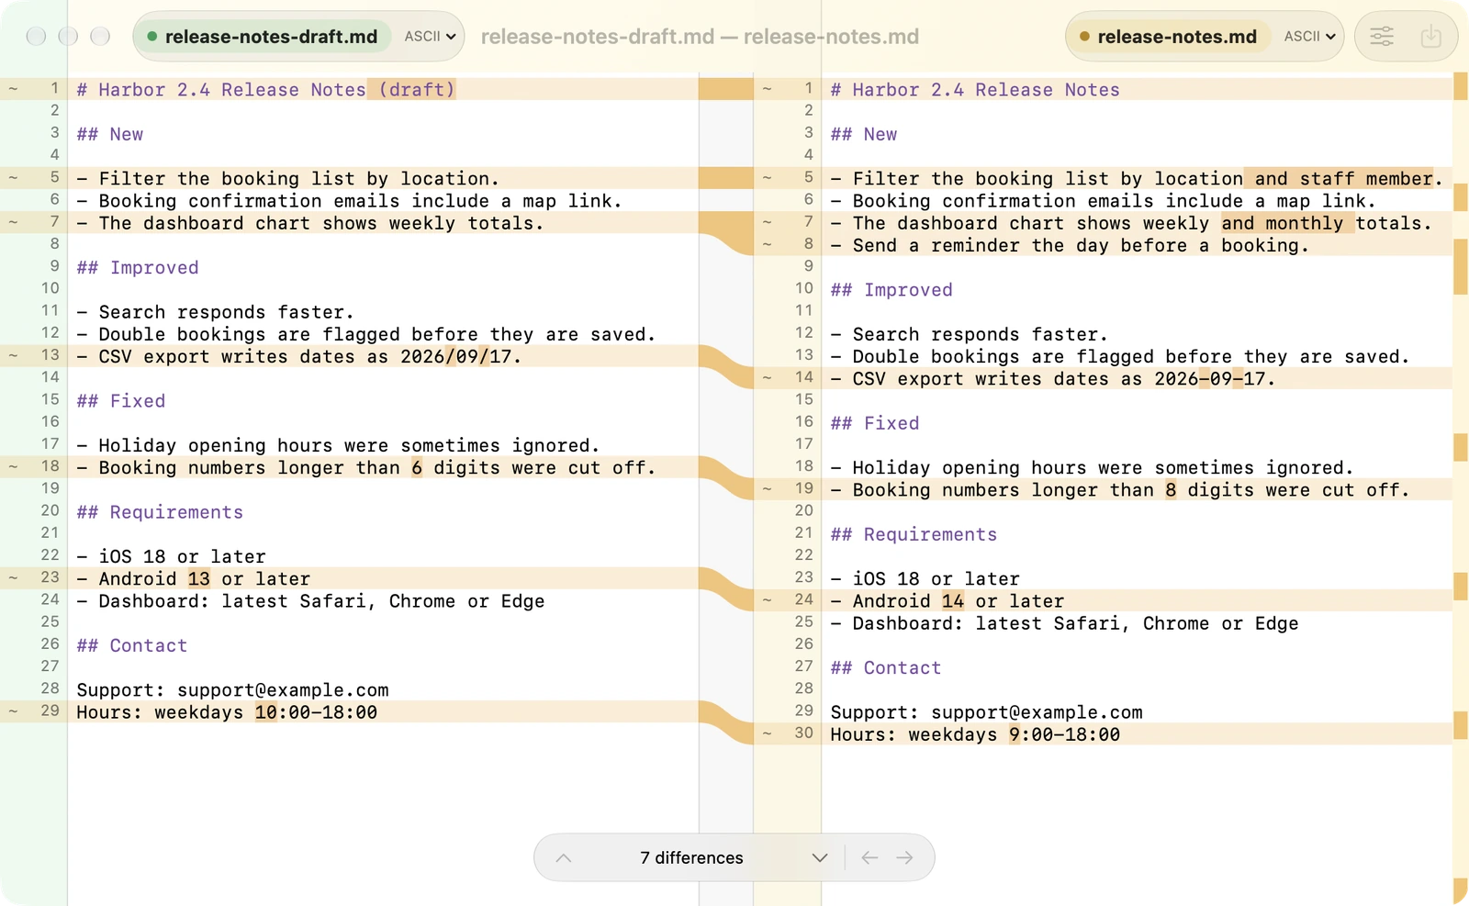Open the '7 differences' list
Screen dimensions: 1469x906
(691, 857)
